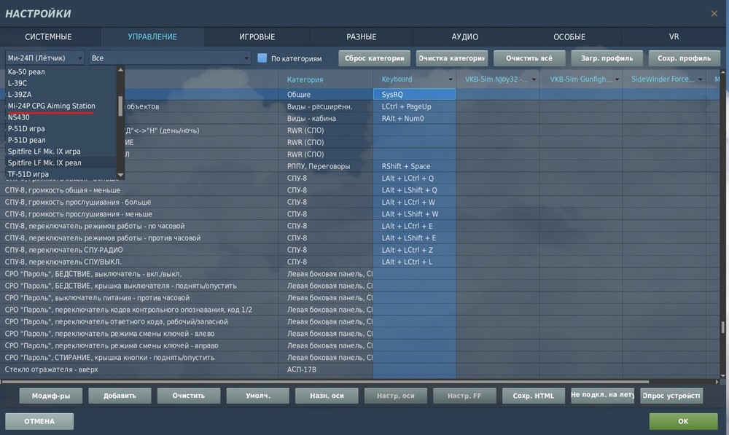Click the horizontal scrollbar right arrow

pyautogui.click(x=717, y=382)
